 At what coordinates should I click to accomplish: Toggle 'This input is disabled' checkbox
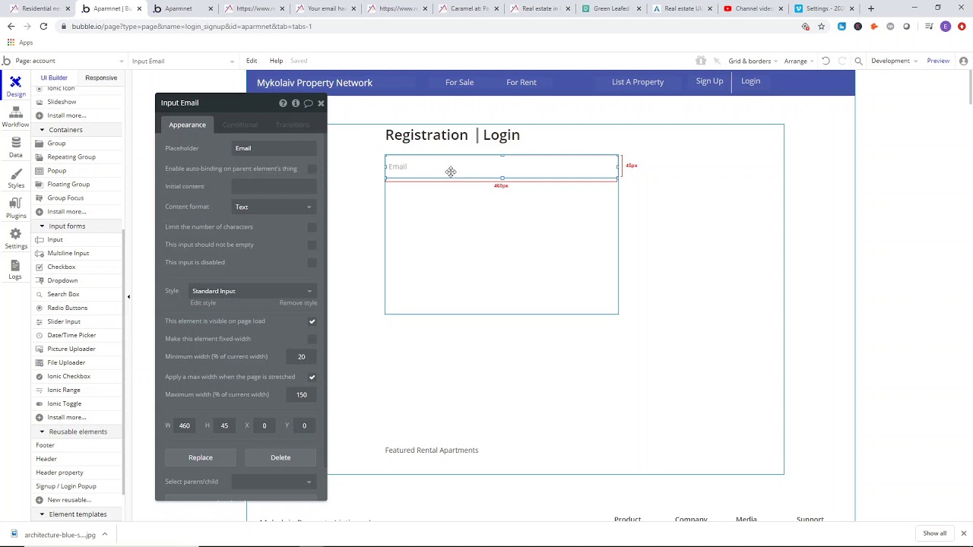312,262
